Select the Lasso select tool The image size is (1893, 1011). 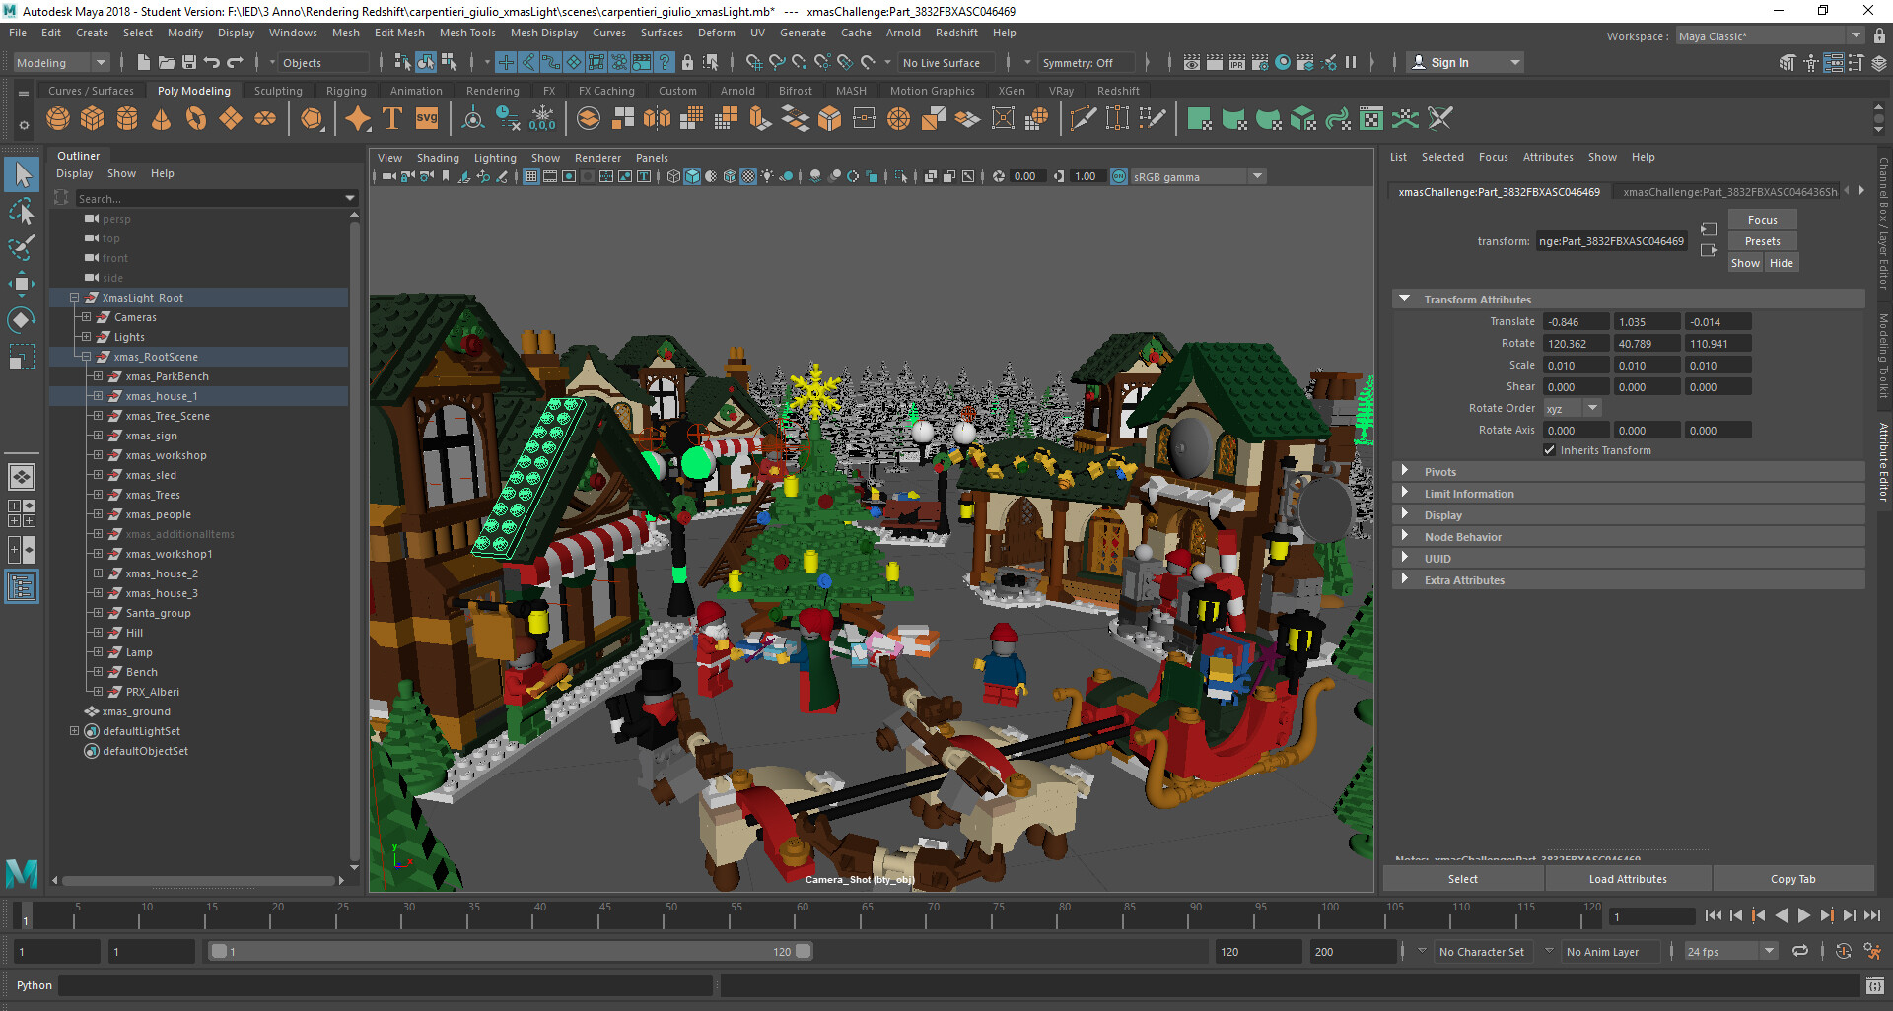coord(21,211)
